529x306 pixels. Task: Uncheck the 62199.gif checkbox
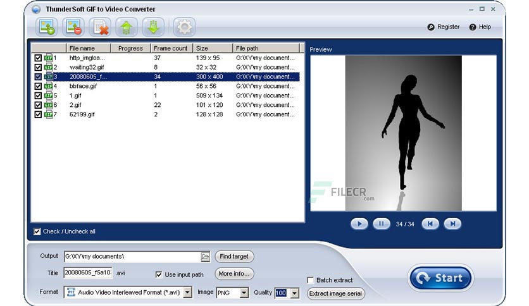tap(38, 114)
